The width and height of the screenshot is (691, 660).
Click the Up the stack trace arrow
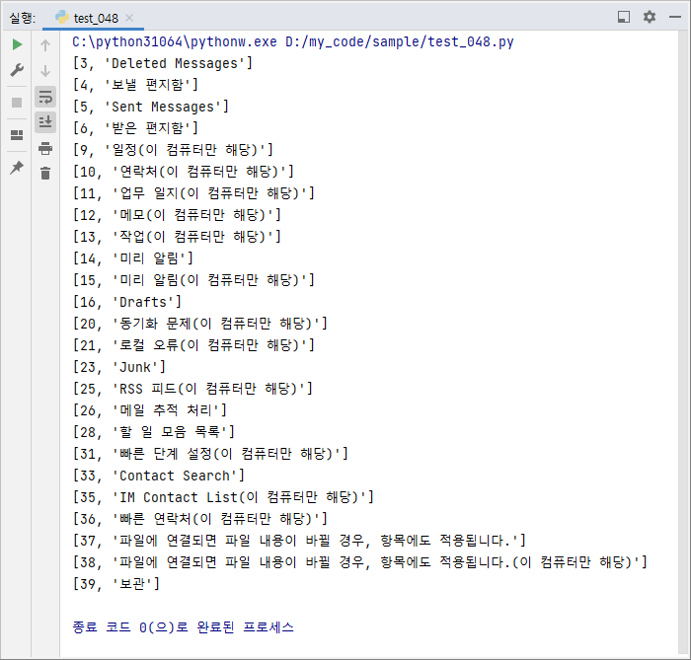pyautogui.click(x=45, y=45)
